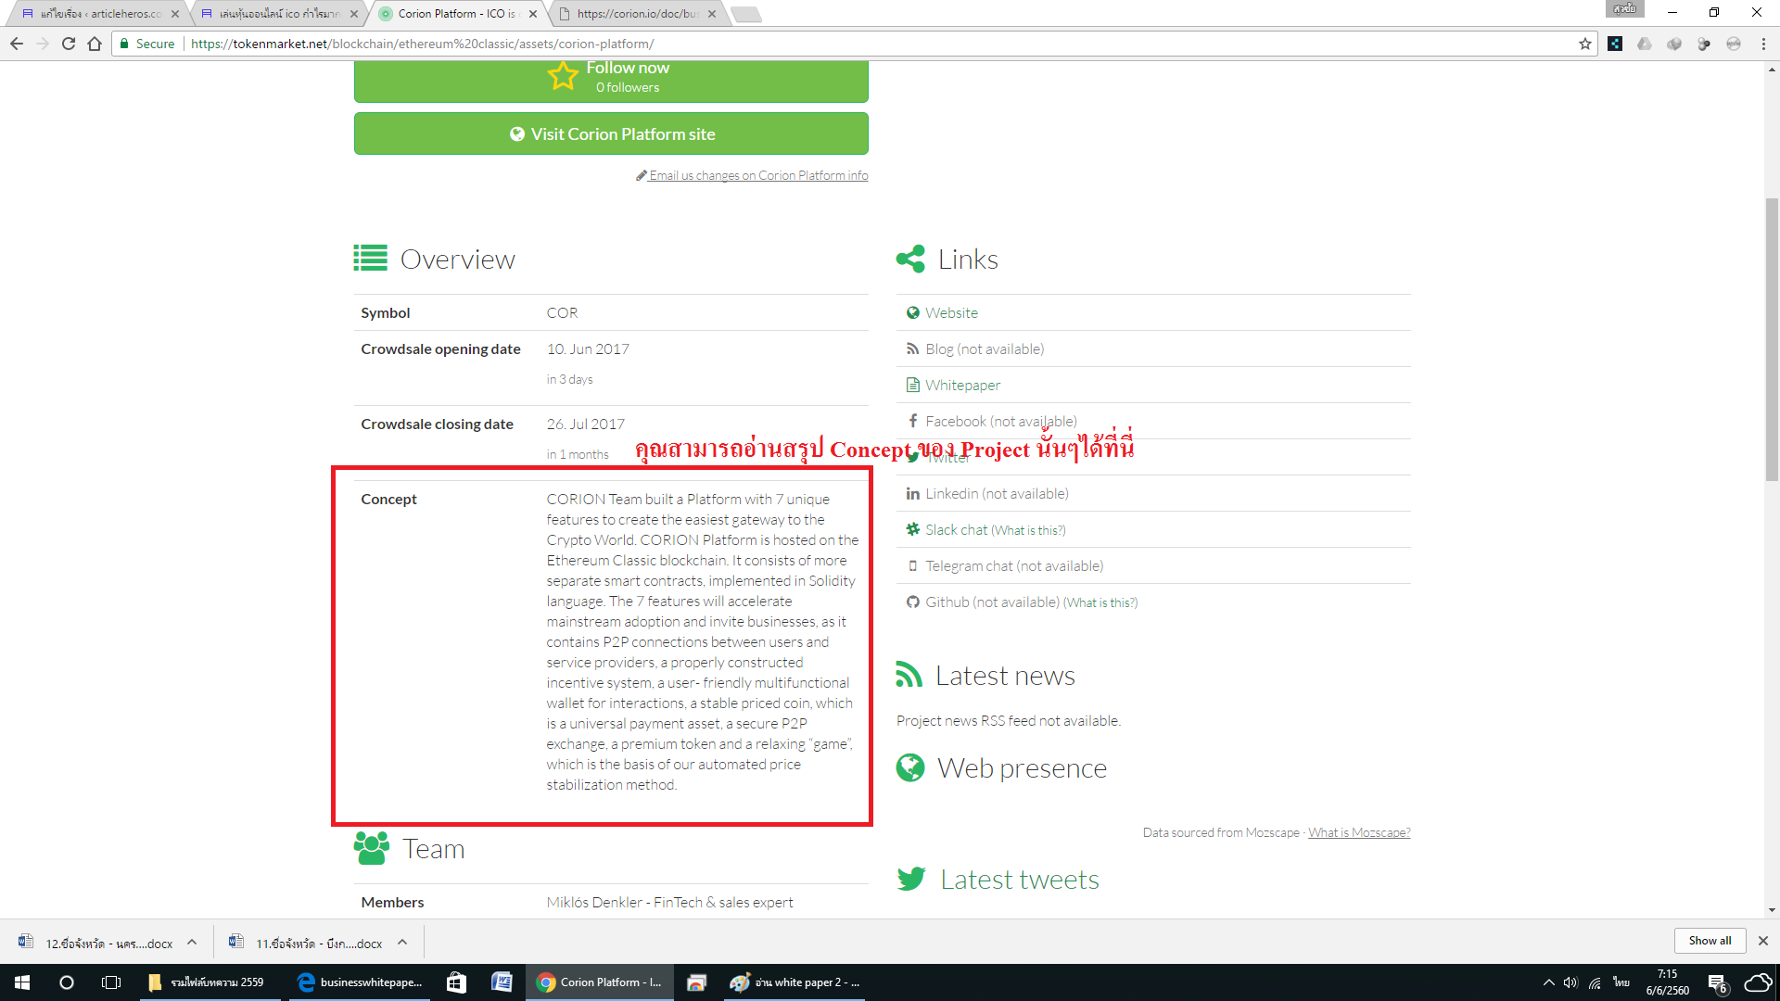Click the address bar URL
The height and width of the screenshot is (1001, 1780).
pos(422,44)
